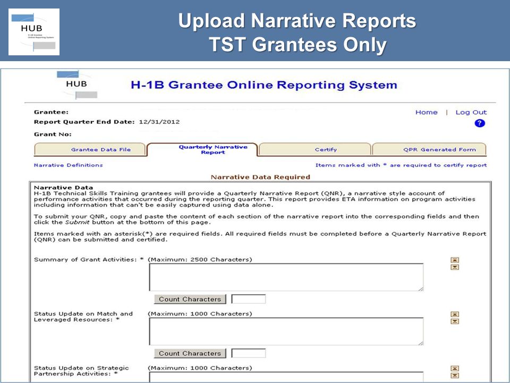The width and height of the screenshot is (510, 383).
Task: Collapse down-arrow icon for Summary of Grant Activities
Action: [455, 267]
